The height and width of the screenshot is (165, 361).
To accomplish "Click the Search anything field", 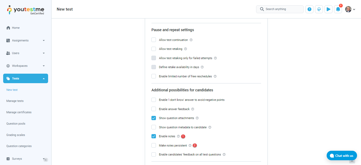I will (x=280, y=9).
